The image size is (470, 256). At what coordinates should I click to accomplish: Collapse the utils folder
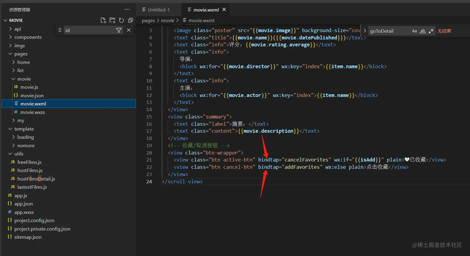pos(11,154)
